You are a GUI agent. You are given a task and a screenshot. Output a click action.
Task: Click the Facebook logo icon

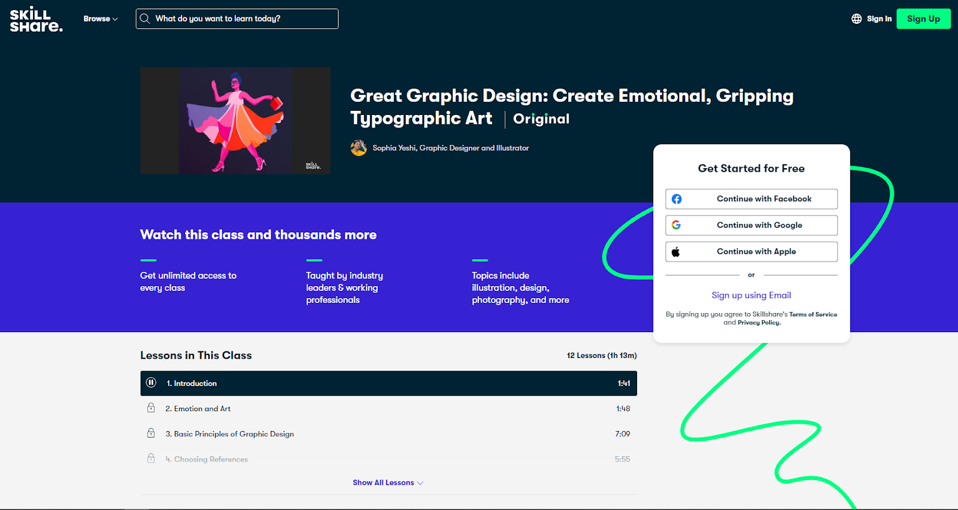click(677, 199)
